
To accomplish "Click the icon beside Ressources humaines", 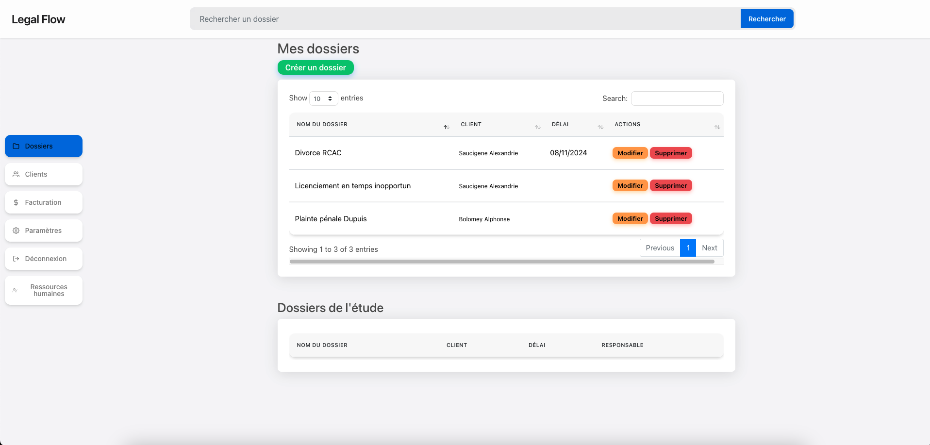I will (x=15, y=290).
